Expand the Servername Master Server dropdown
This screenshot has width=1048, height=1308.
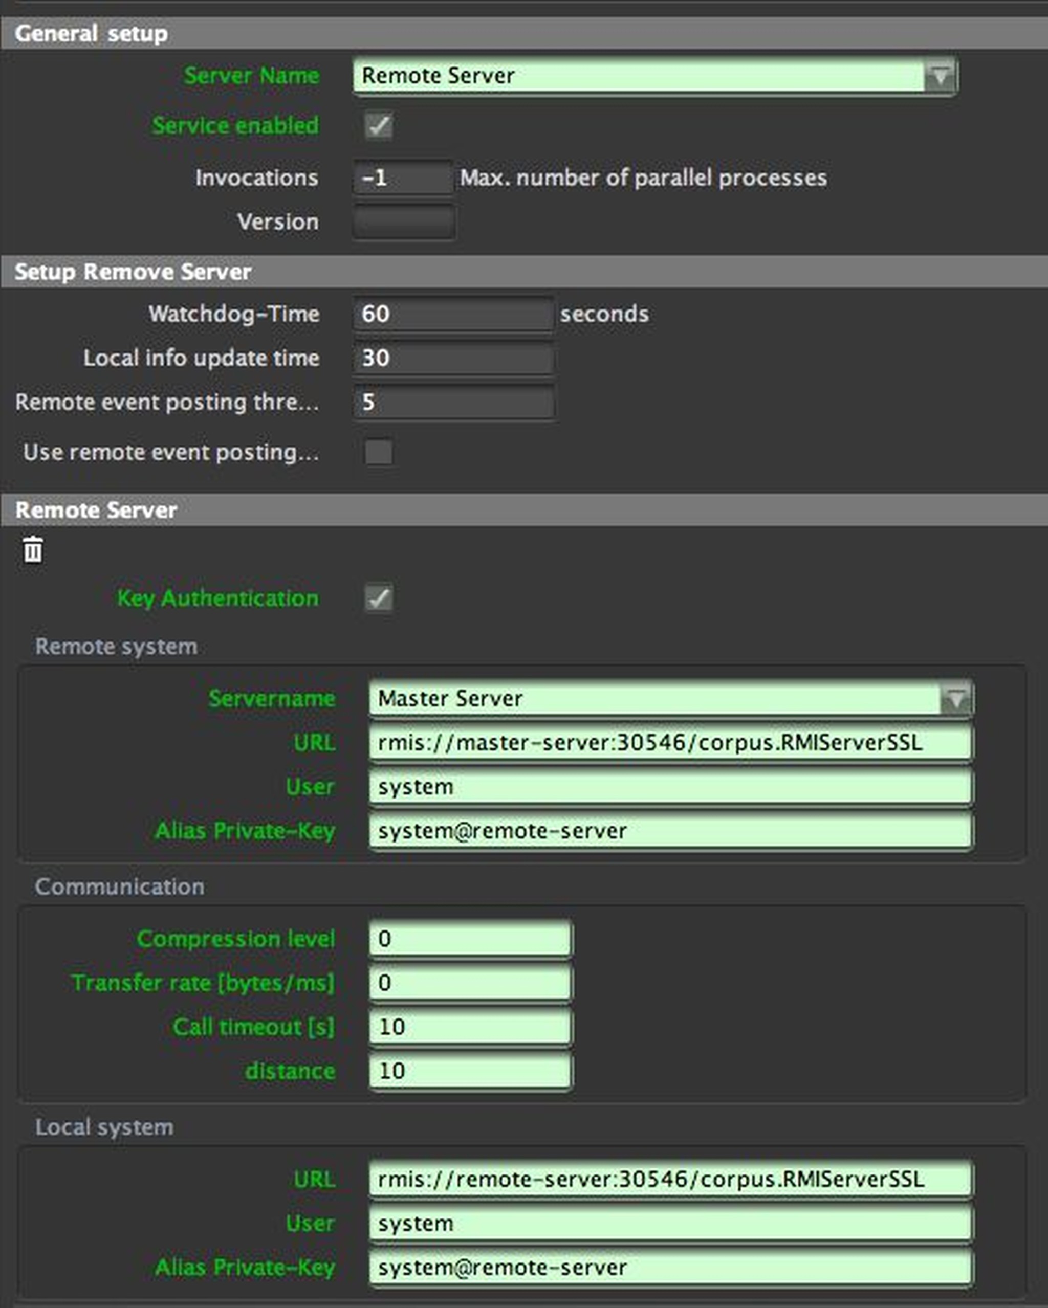(955, 699)
